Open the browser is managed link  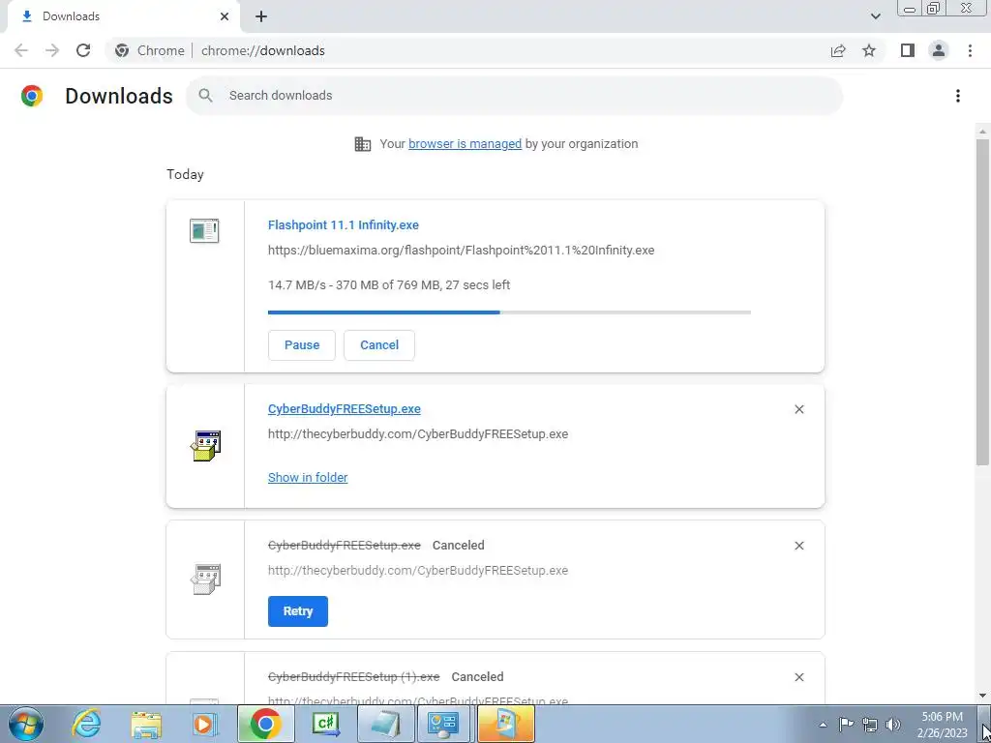(465, 144)
